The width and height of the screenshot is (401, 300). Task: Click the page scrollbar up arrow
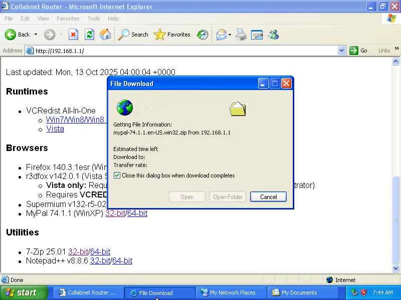pos(395,61)
